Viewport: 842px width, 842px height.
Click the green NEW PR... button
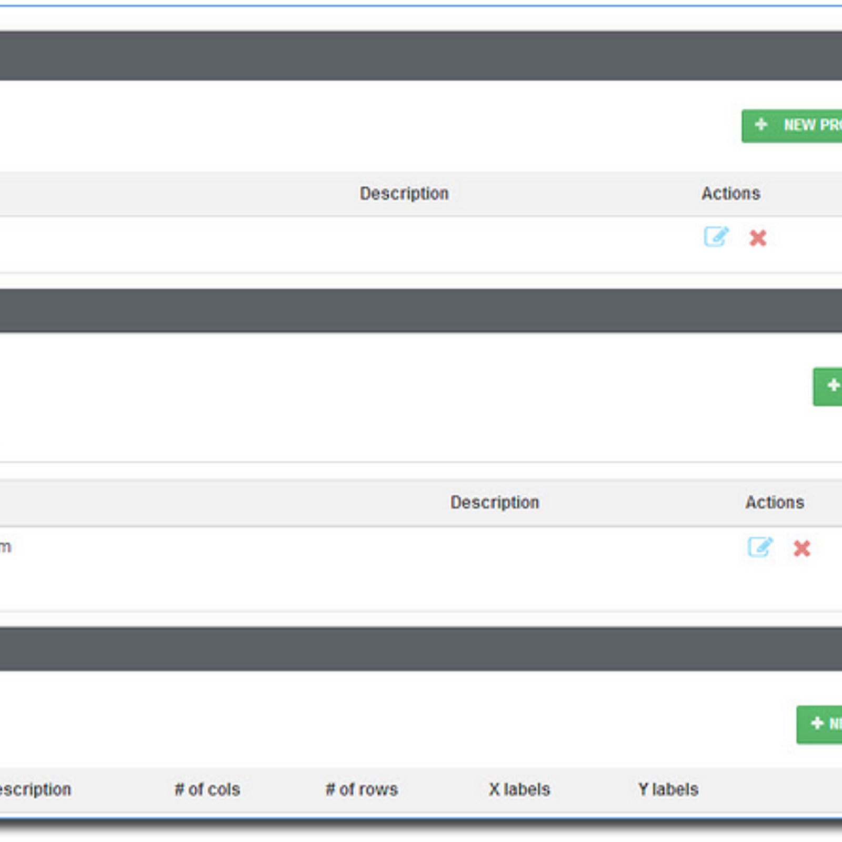click(792, 126)
